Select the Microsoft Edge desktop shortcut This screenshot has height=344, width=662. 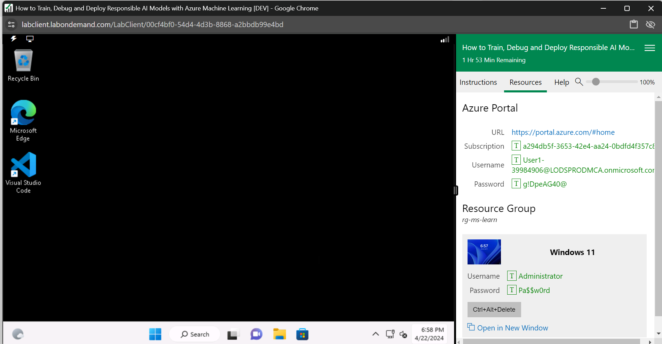tap(23, 121)
